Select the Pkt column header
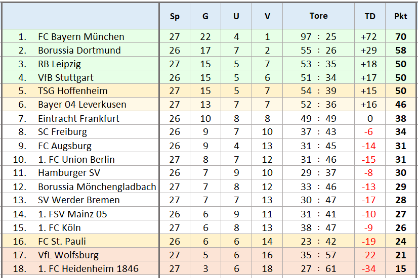This screenshot has width=418, height=278. tap(400, 16)
